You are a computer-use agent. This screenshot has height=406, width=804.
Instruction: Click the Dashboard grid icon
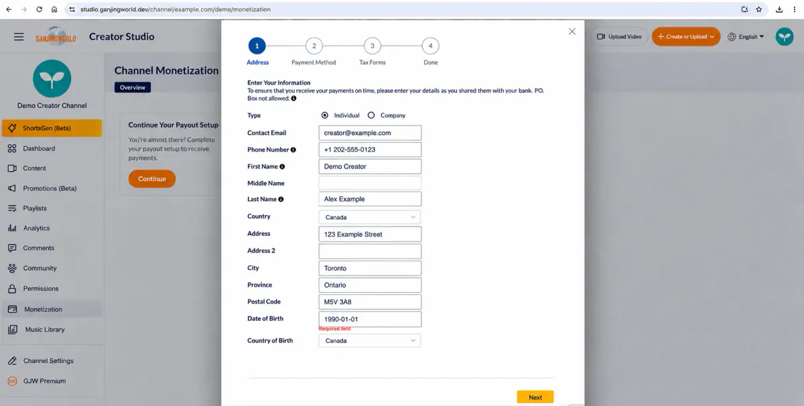pos(12,149)
